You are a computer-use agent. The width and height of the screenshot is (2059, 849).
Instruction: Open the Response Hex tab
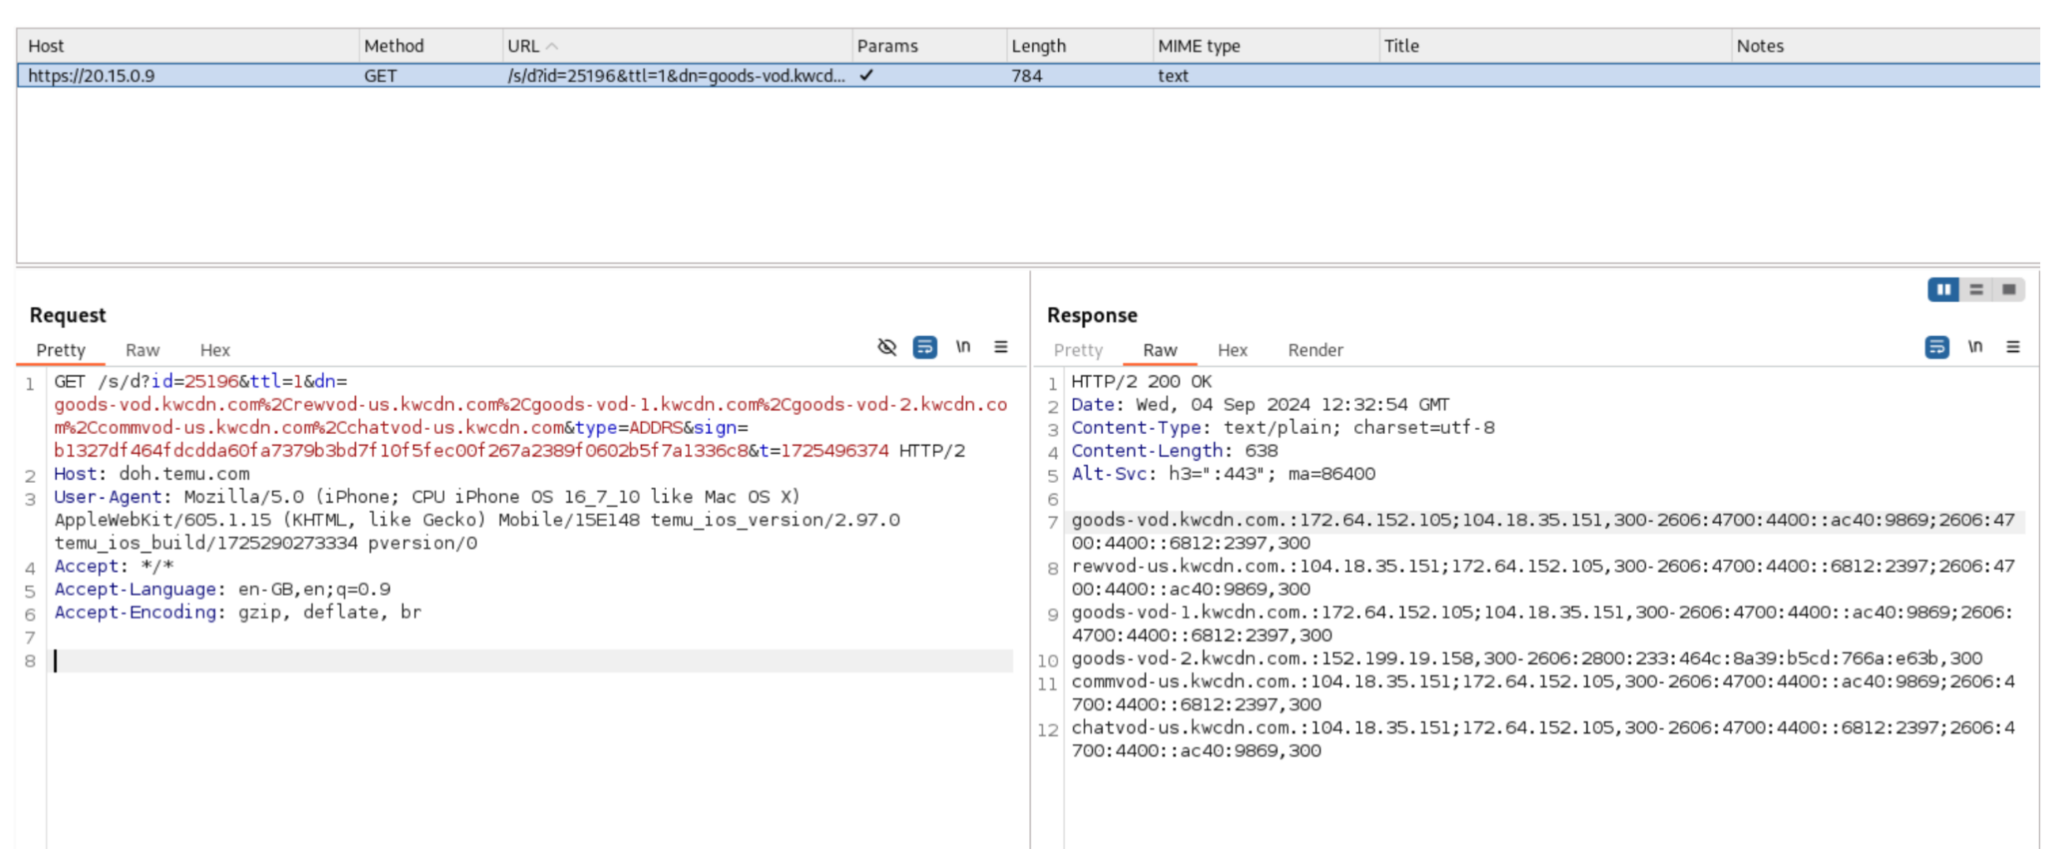1231,350
